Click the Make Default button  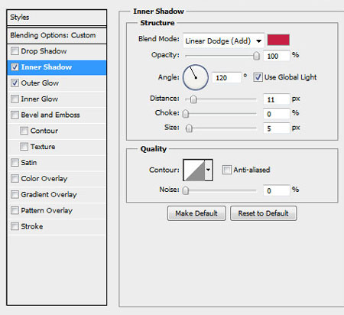(196, 213)
